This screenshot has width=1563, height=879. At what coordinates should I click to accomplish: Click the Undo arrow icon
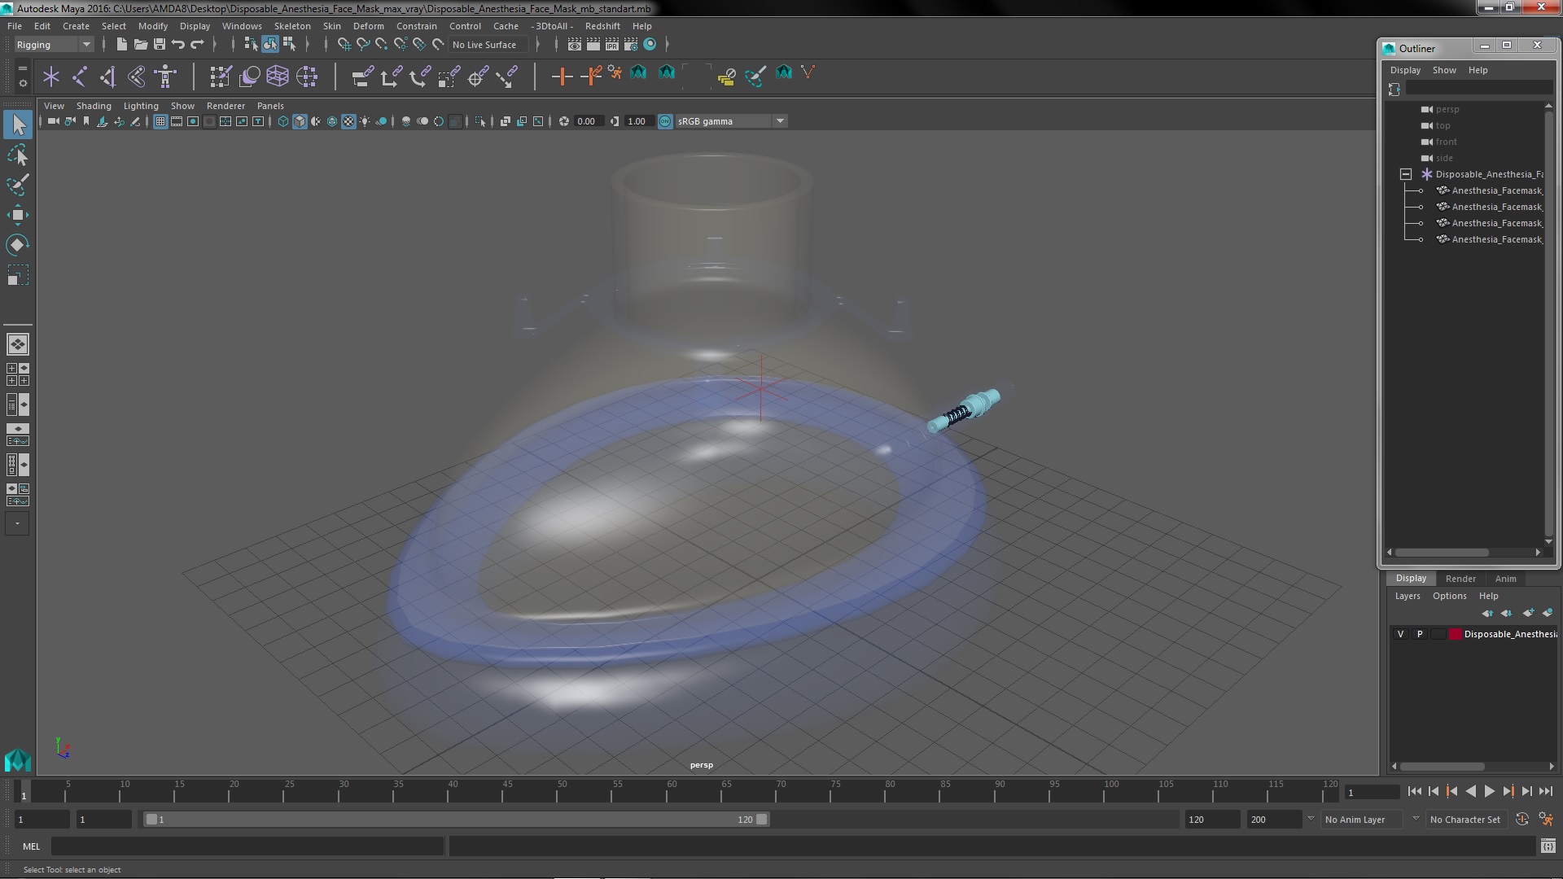178,45
